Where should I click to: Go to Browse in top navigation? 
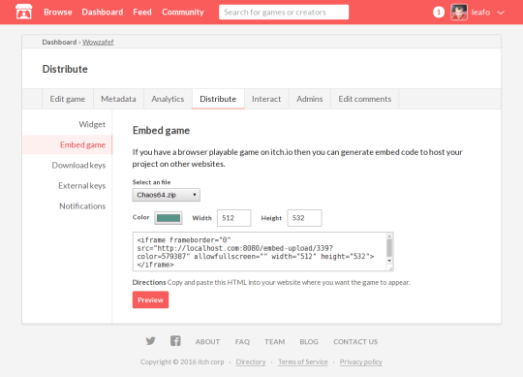pos(58,12)
